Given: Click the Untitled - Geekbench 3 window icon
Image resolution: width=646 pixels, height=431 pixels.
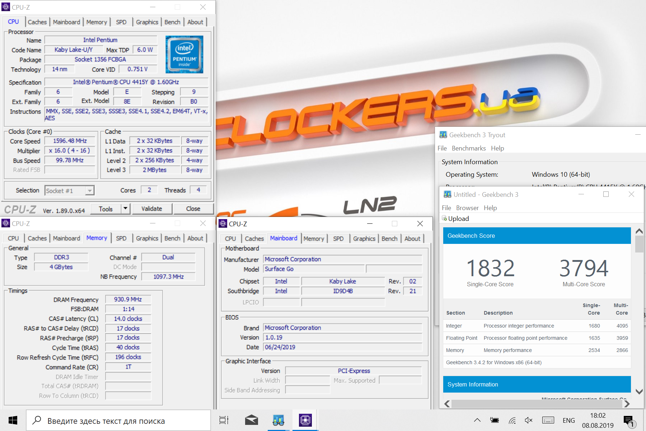Looking at the screenshot, I should tap(448, 194).
